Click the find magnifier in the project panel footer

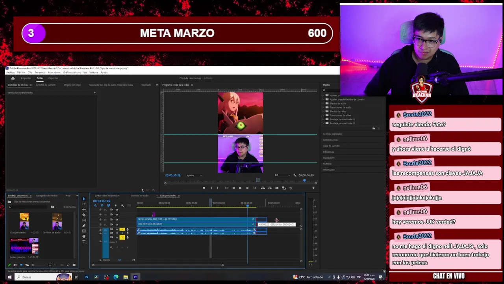pos(68,265)
